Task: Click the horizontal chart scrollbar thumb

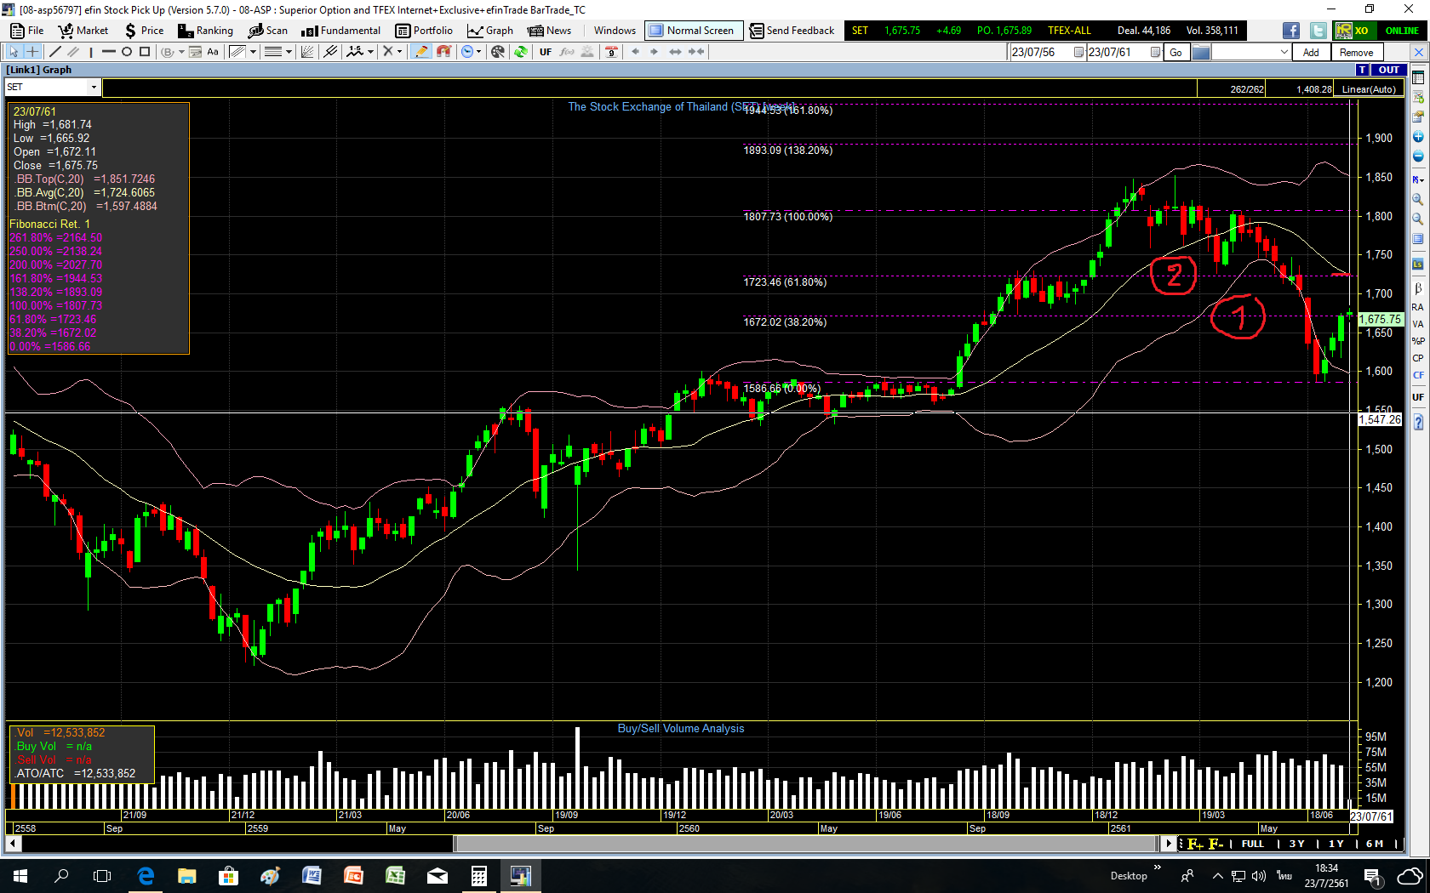Action: point(806,844)
